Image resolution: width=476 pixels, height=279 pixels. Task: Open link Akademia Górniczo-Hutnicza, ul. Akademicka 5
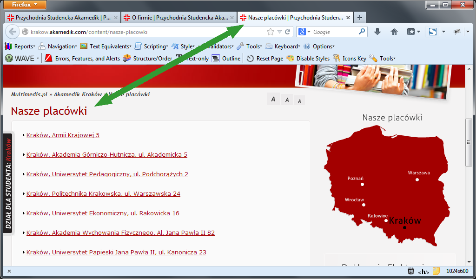point(107,154)
